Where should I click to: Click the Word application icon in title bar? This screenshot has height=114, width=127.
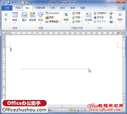click(3, 3)
